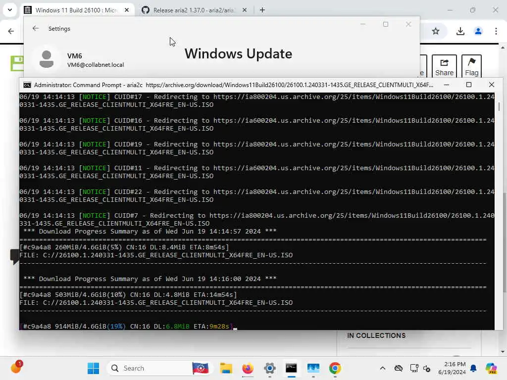Open the Chrome profile icon

point(478,31)
